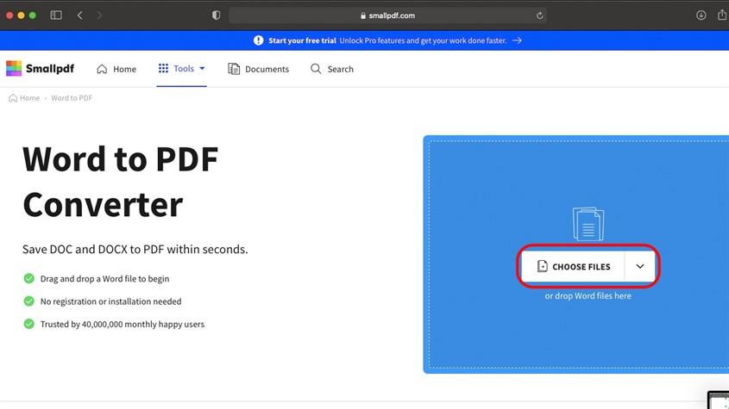
Task: Open Safari downloads icon
Action: (x=701, y=15)
